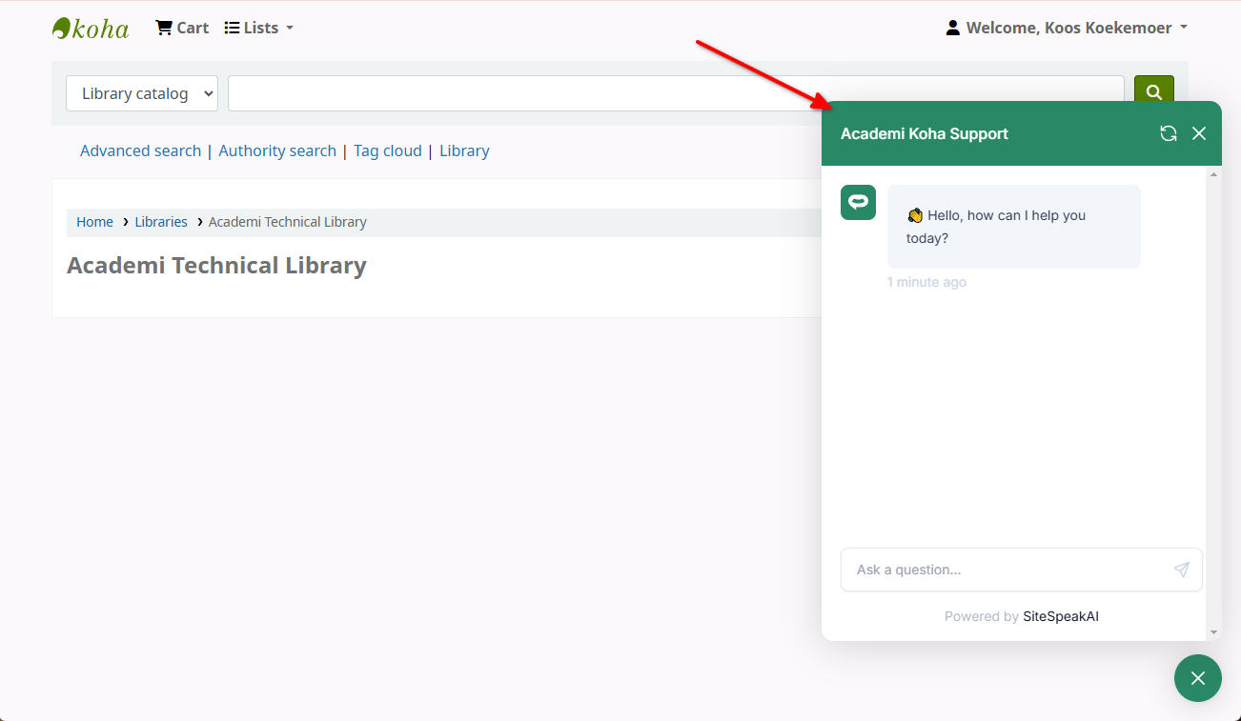This screenshot has width=1241, height=721.
Task: Click the chatbot avatar icon
Action: (858, 202)
